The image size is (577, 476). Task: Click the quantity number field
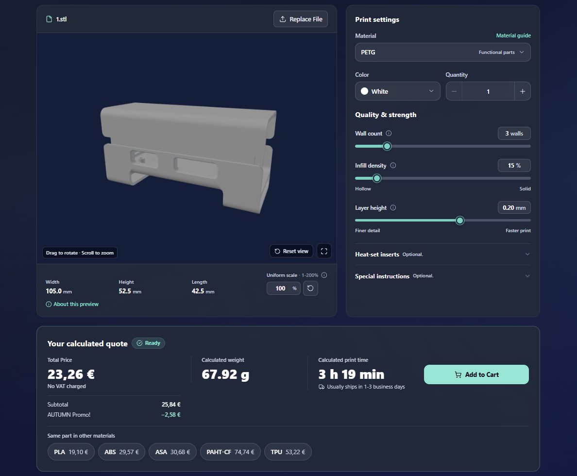[x=488, y=91]
